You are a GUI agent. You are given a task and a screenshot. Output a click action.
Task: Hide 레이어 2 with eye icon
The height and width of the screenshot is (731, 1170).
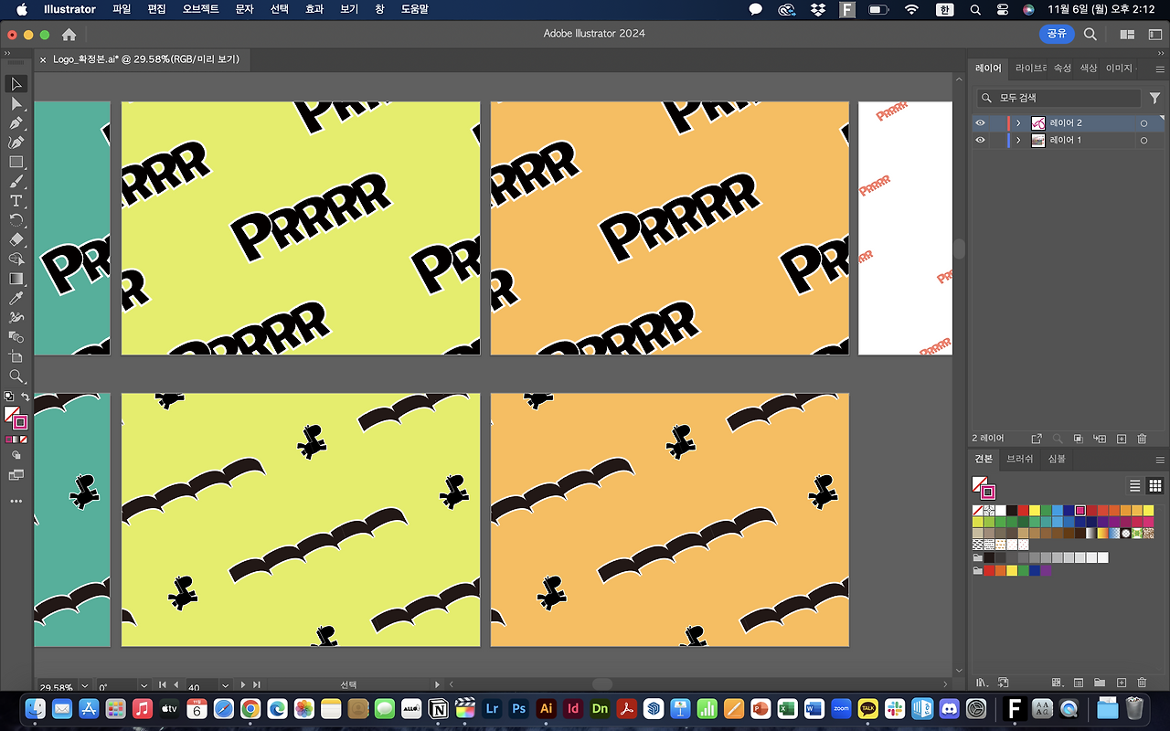(981, 123)
